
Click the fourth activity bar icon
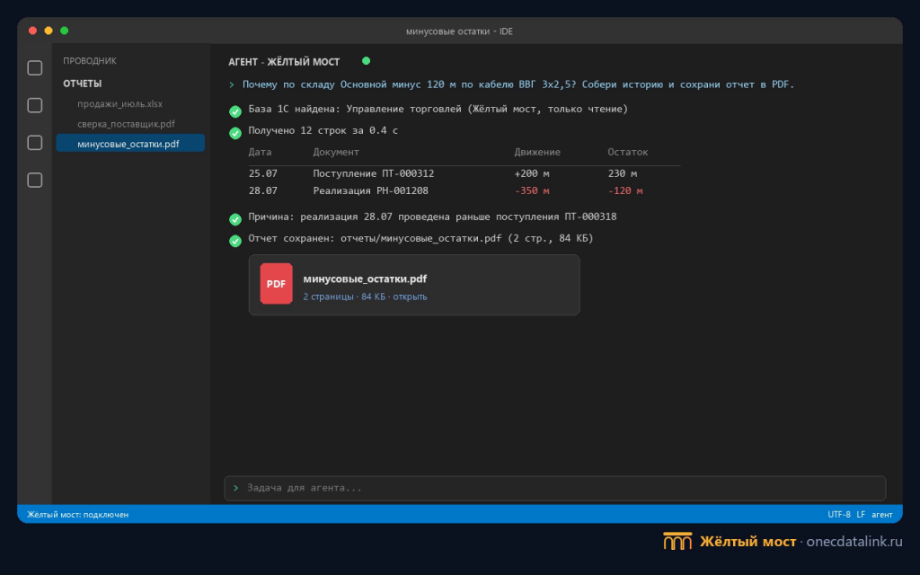pos(35,180)
